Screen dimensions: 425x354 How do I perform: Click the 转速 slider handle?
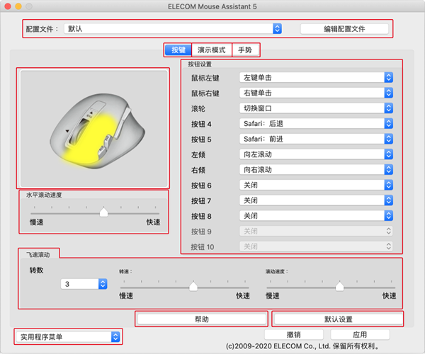pos(193,286)
